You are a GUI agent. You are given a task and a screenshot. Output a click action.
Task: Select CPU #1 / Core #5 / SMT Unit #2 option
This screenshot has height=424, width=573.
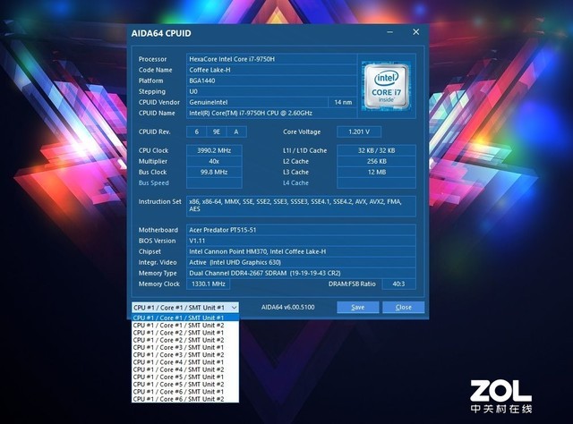click(x=185, y=384)
